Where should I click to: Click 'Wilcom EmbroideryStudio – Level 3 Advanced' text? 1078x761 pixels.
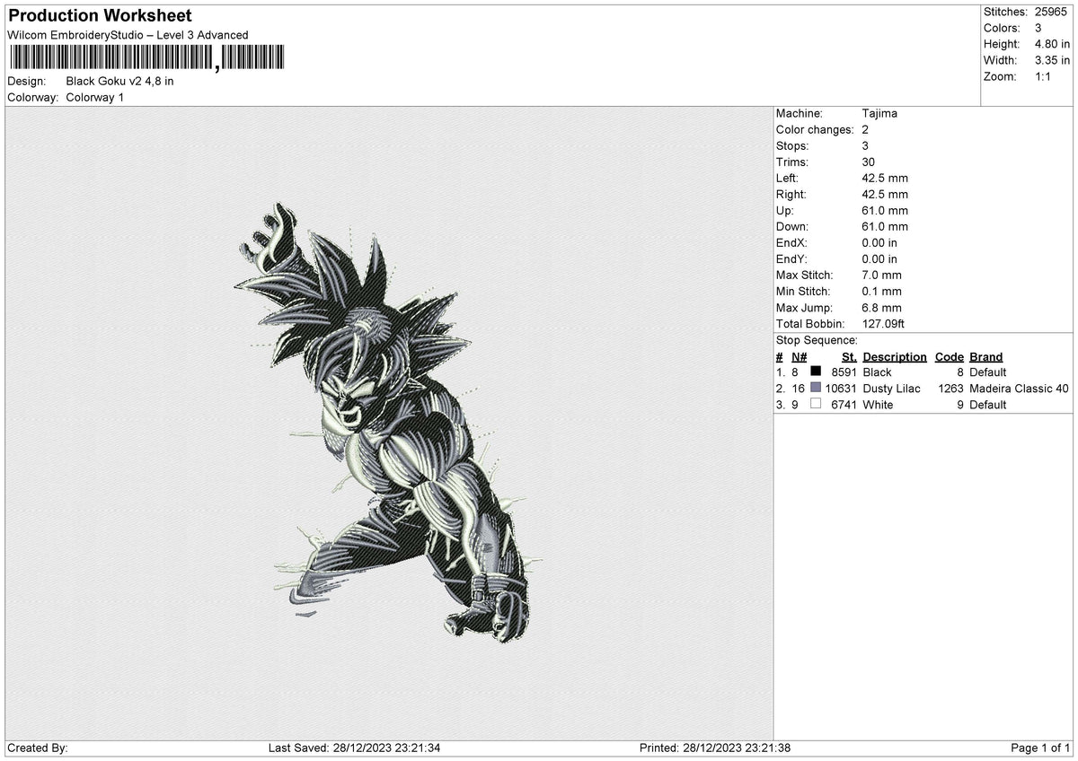pyautogui.click(x=128, y=35)
